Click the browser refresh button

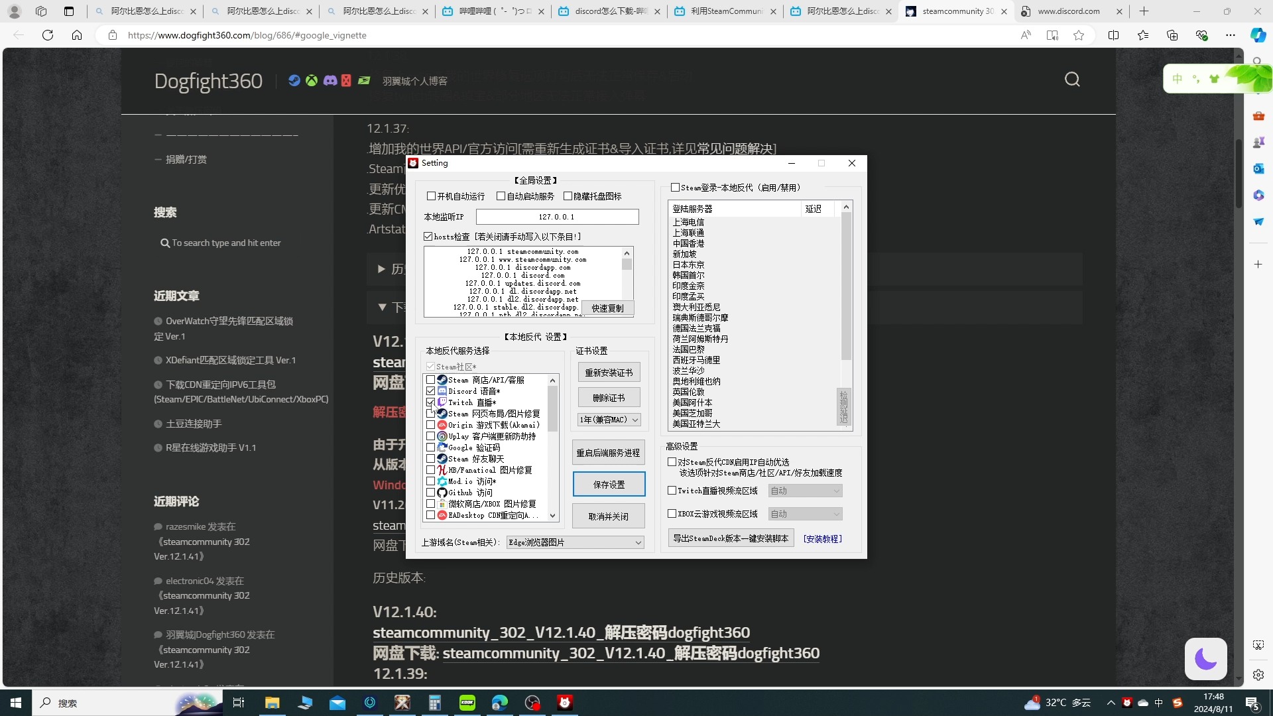tap(48, 35)
